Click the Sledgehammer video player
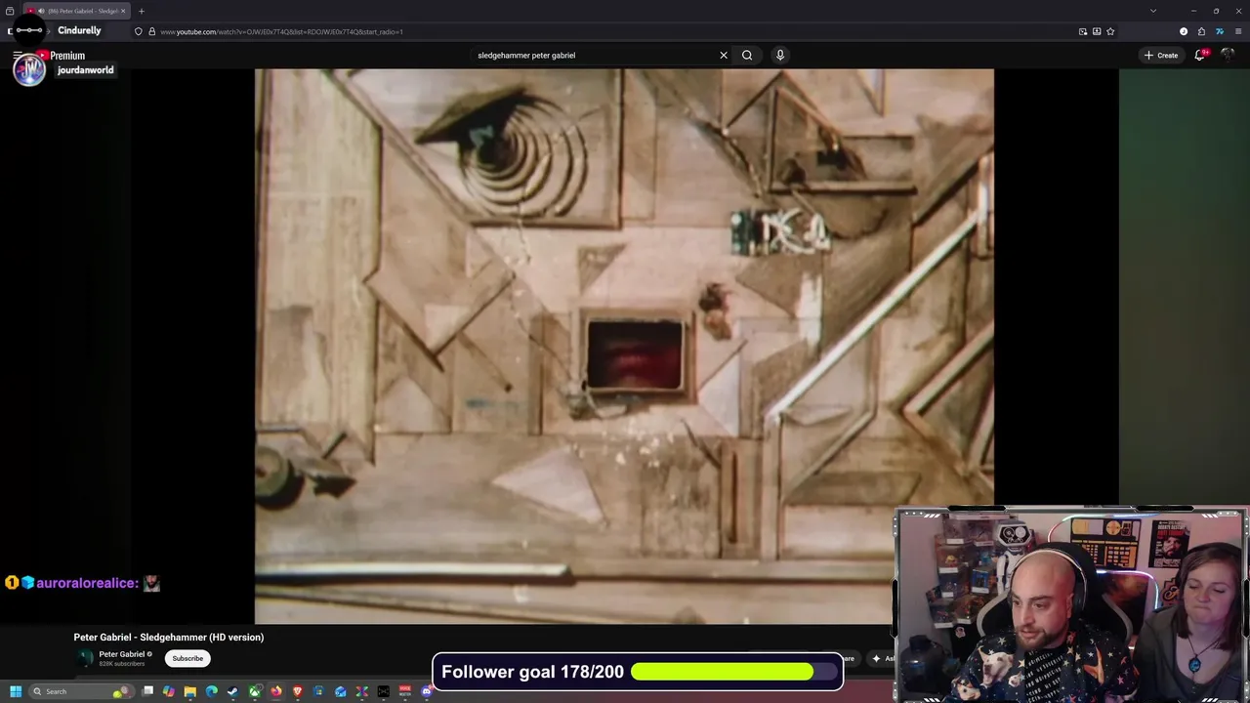The height and width of the screenshot is (703, 1250). (x=624, y=346)
